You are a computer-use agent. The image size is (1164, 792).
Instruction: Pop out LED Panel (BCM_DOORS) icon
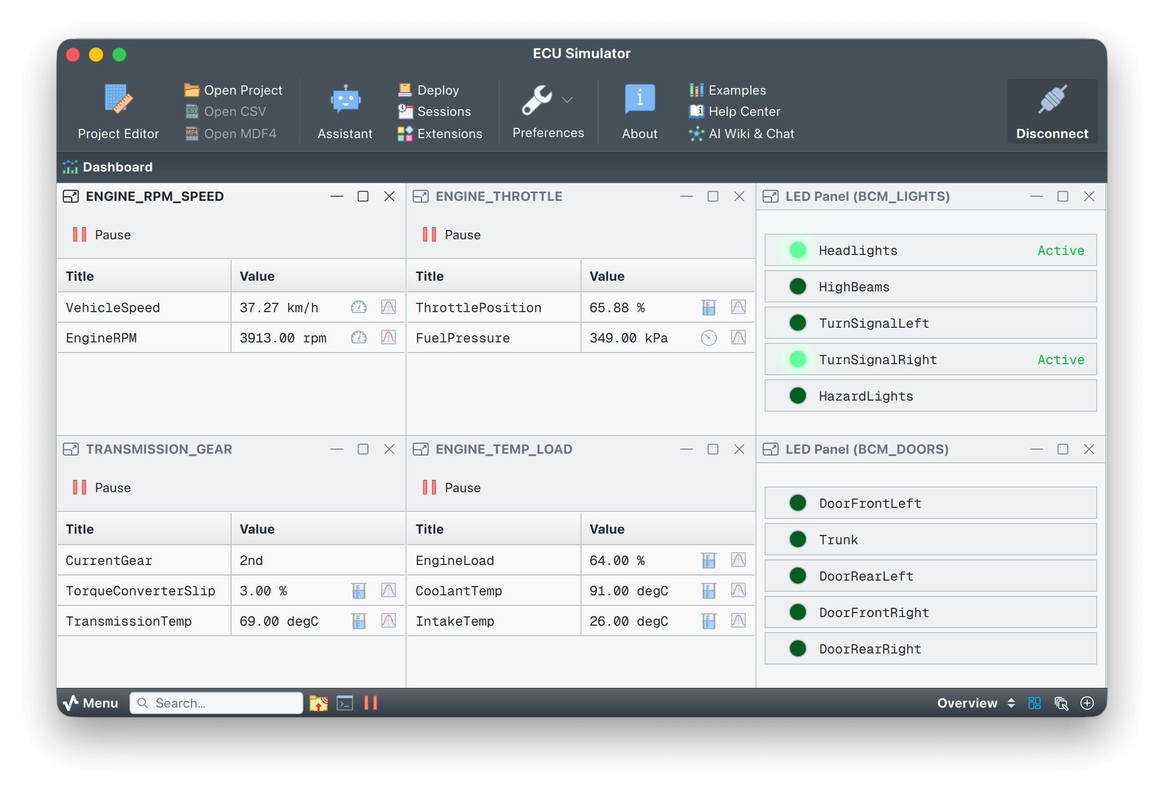771,449
